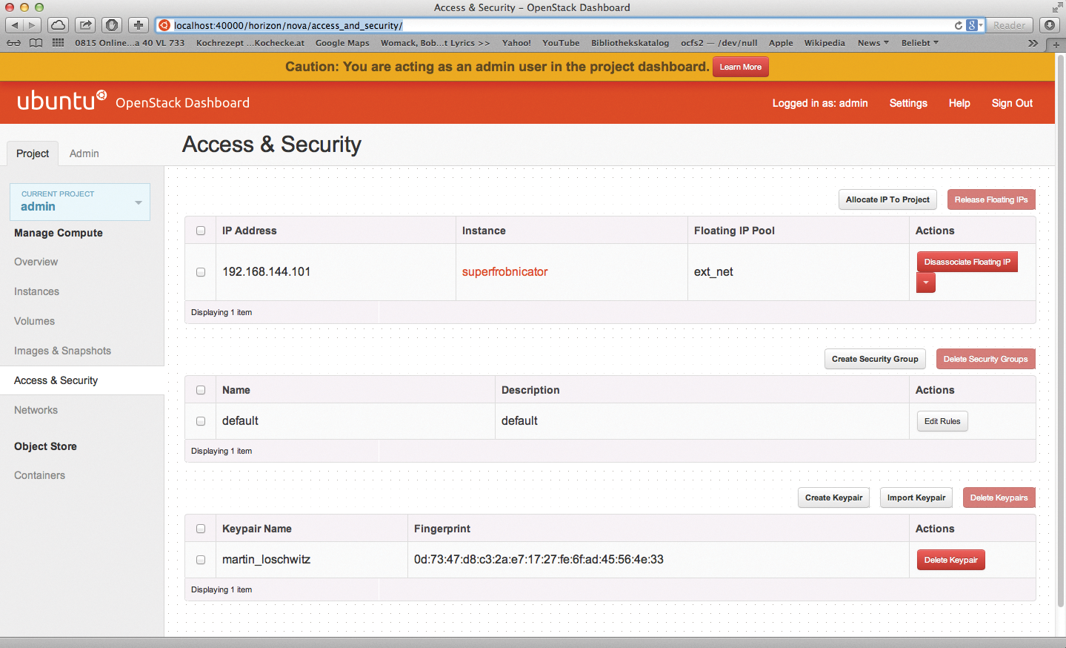Click the Learn More button
This screenshot has width=1066, height=648.
(741, 67)
